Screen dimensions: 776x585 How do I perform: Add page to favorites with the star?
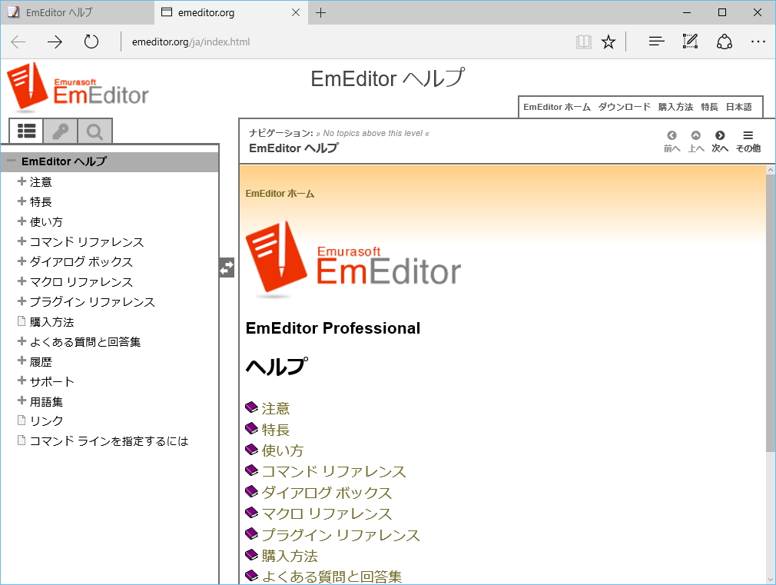(609, 42)
